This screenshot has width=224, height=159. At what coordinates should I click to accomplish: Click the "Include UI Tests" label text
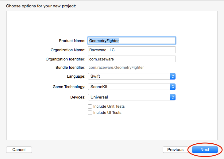(107, 113)
